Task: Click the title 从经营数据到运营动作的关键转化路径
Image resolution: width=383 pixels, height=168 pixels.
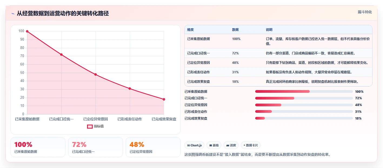Action: click(63, 14)
